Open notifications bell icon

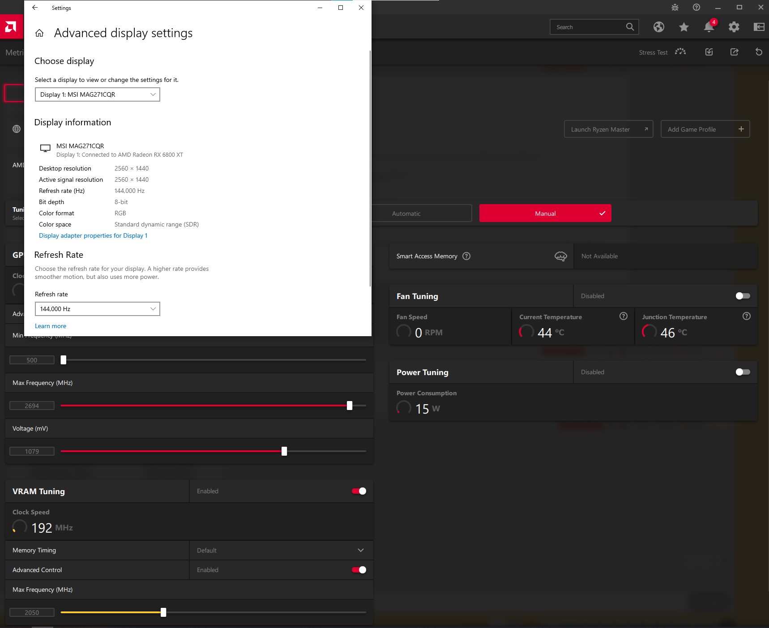tap(709, 27)
